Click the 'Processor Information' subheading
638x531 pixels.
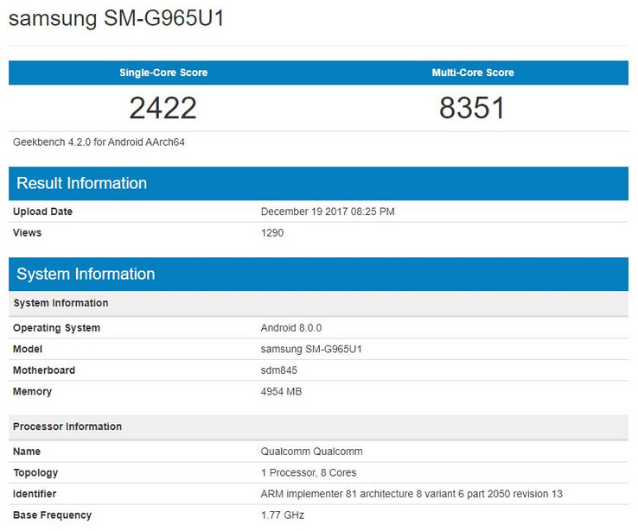pyautogui.click(x=319, y=427)
